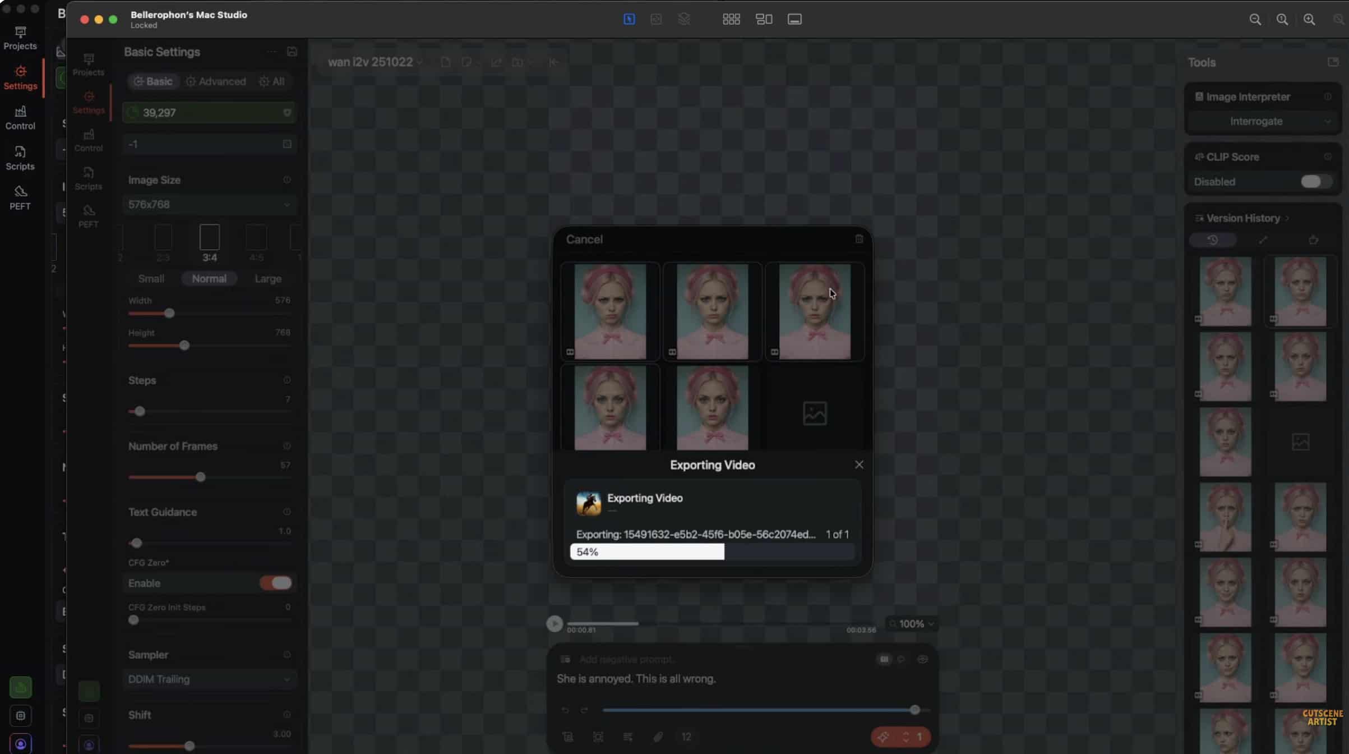Open Control in the inner sidebar
Viewport: 1349px width, 754px height.
tap(88, 140)
